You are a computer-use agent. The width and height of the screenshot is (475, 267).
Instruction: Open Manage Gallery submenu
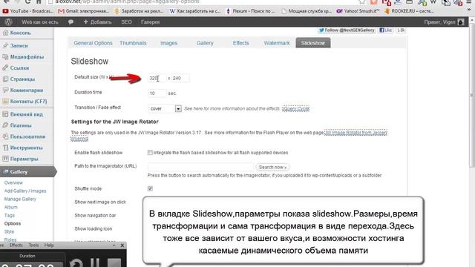point(20,200)
